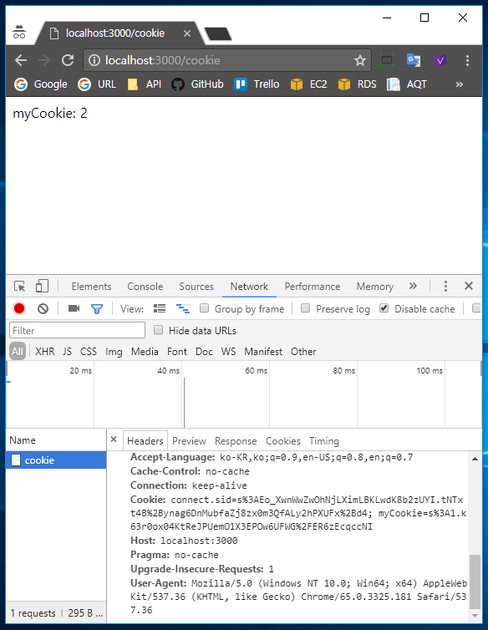Switch to the Elements panel
The image size is (488, 630).
[91, 287]
